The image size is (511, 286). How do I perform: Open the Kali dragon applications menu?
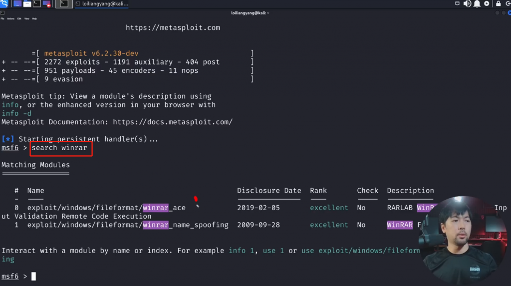[x=4, y=4]
